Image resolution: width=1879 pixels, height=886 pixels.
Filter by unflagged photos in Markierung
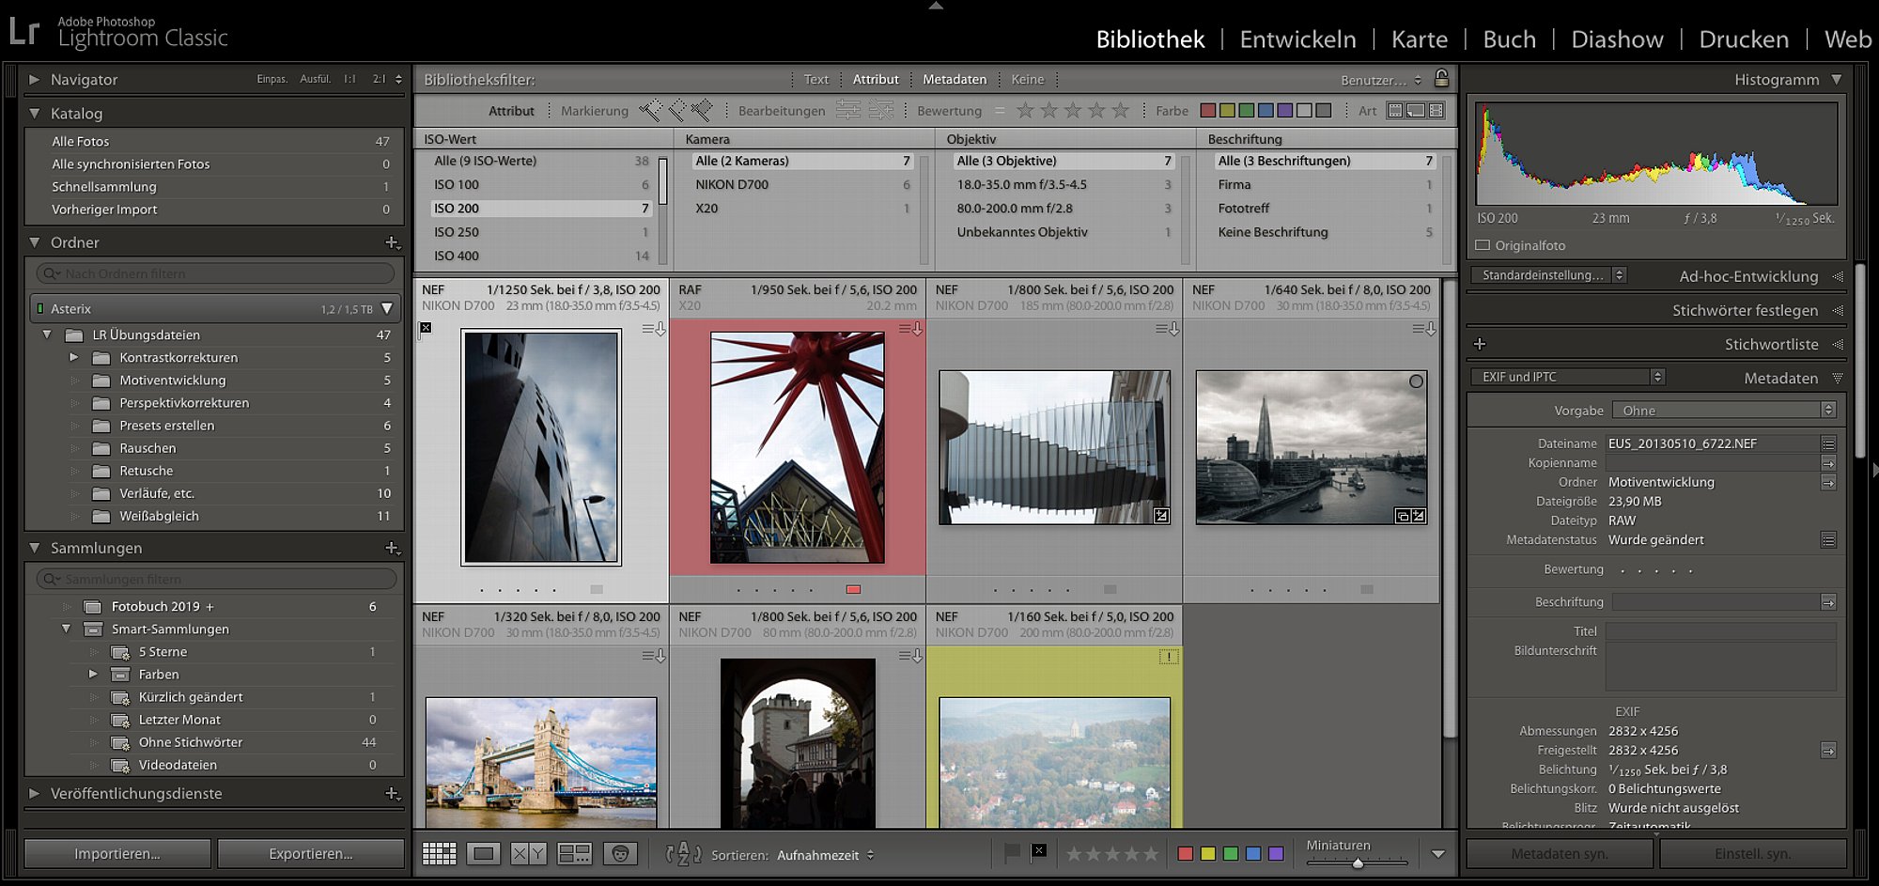point(676,111)
